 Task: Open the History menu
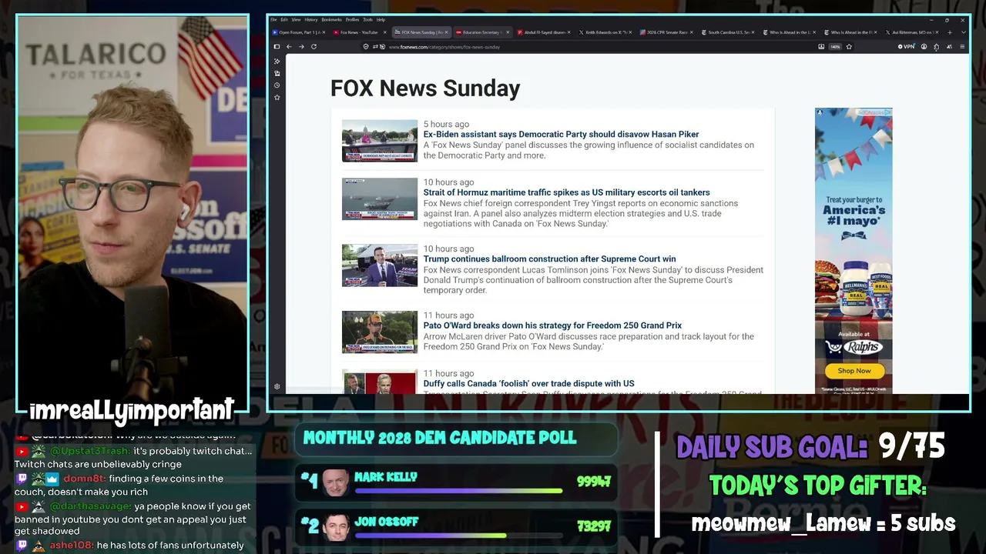point(311,19)
